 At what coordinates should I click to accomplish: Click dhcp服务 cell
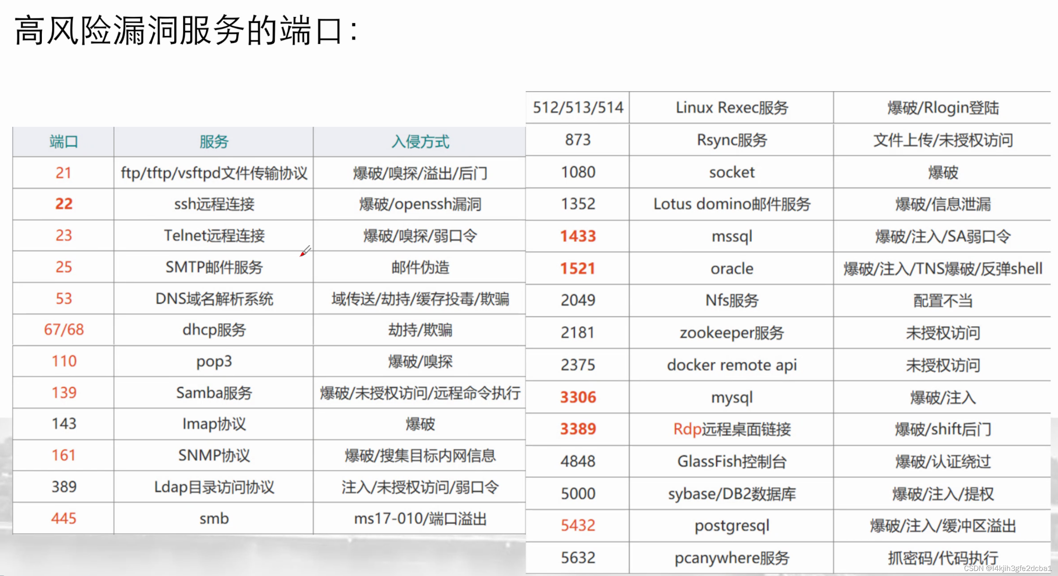point(213,329)
